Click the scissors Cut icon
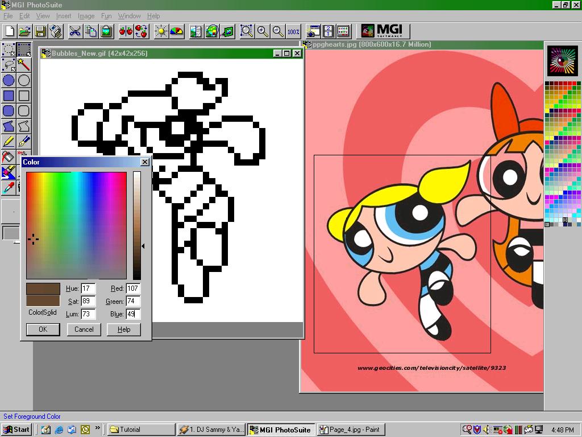This screenshot has width=582, height=437. [75, 31]
